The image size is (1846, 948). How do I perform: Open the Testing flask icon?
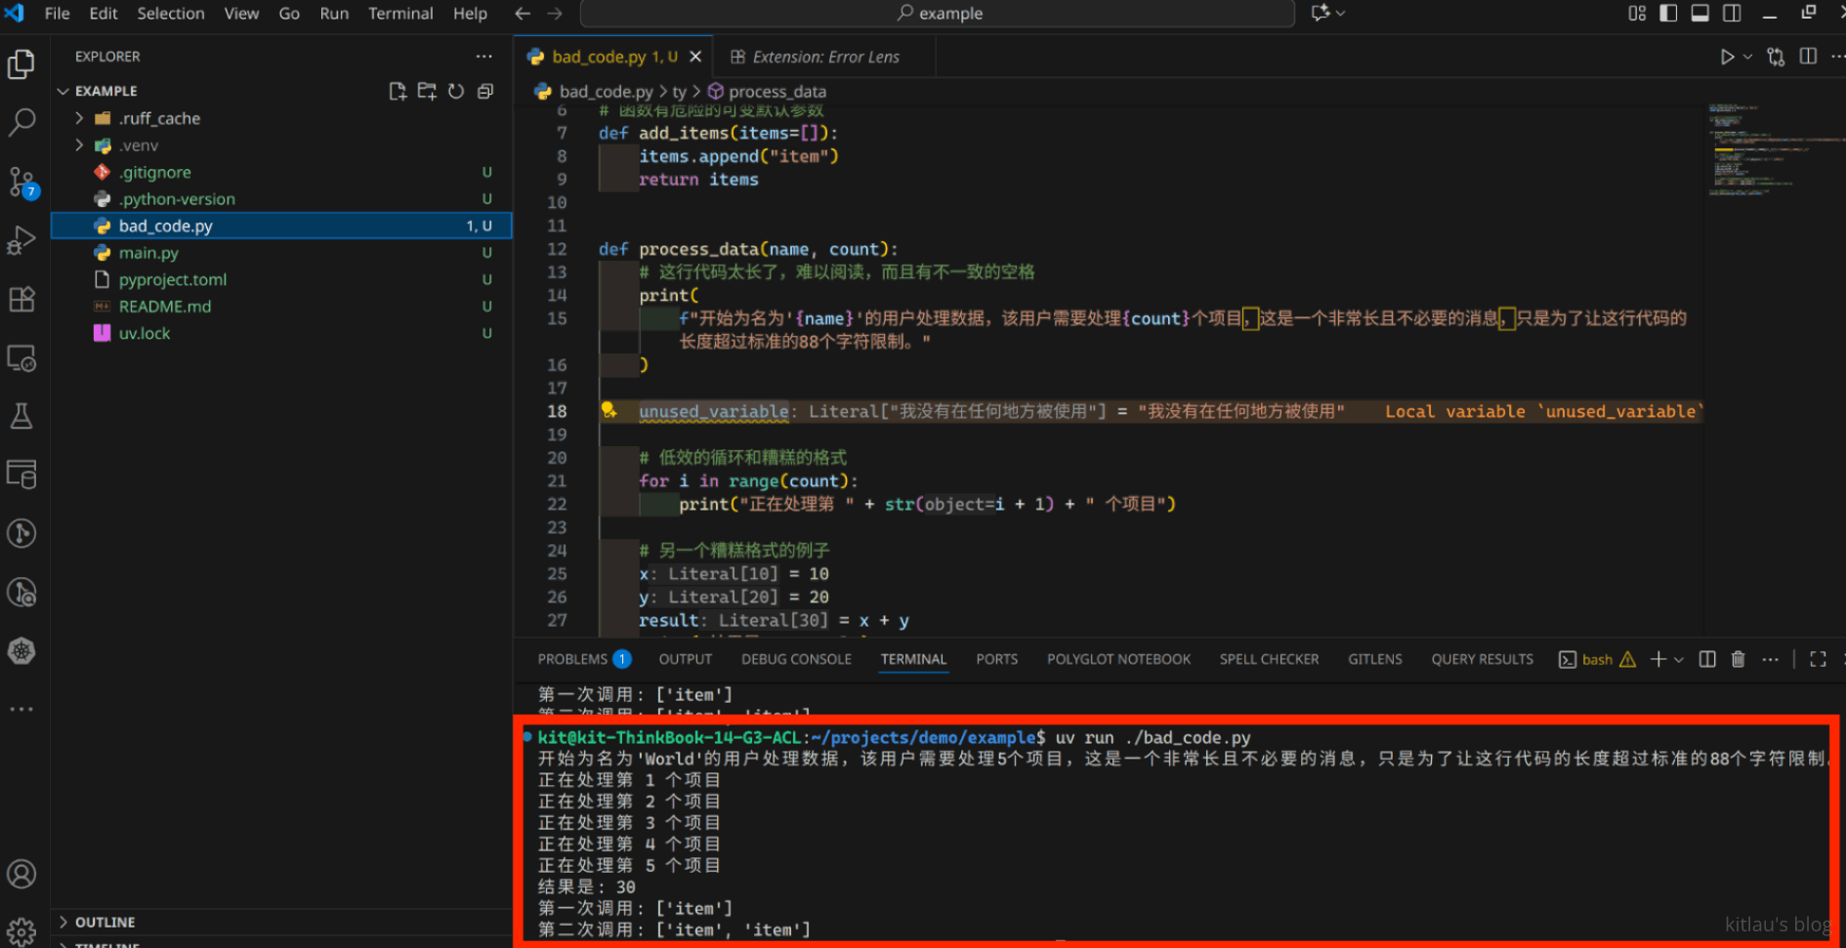pyautogui.click(x=21, y=417)
